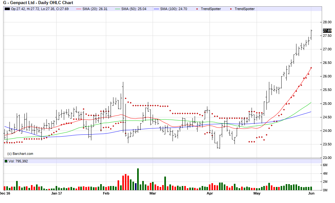Click the green SMA (50) legend line
Screen dimensions: 335x203
point(118,9)
